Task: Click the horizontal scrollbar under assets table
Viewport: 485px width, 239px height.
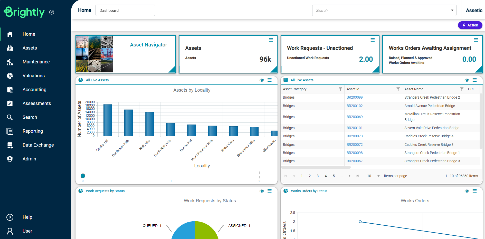Action: 316,167
